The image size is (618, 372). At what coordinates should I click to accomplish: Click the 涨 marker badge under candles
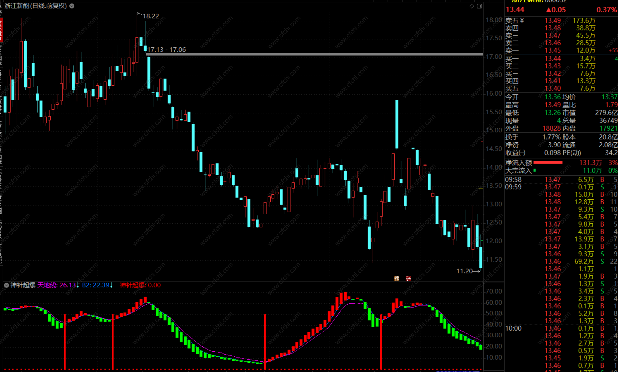click(408, 278)
